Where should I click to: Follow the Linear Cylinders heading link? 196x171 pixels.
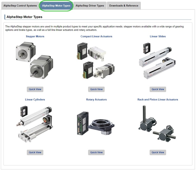pyautogui.click(x=35, y=99)
